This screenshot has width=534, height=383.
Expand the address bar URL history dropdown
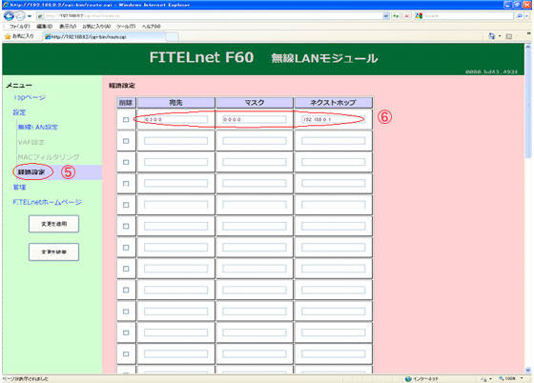tap(385, 15)
